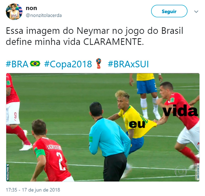Open the @nonzitolacerda handle link

tap(44, 15)
